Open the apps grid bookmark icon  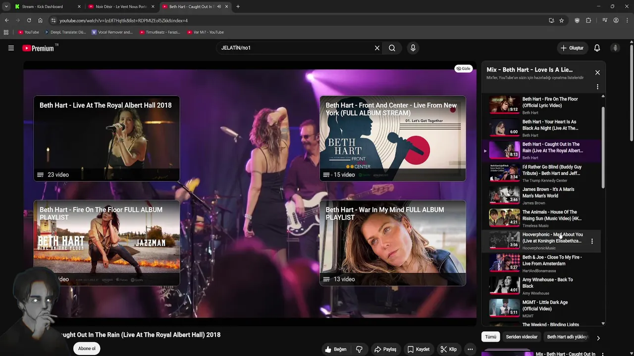pos(6,32)
